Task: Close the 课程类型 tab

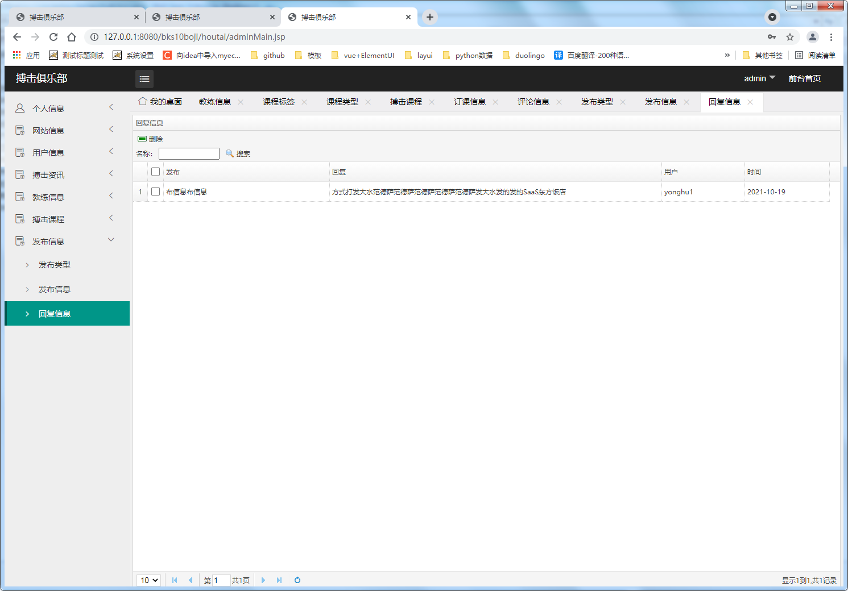Action: (368, 102)
